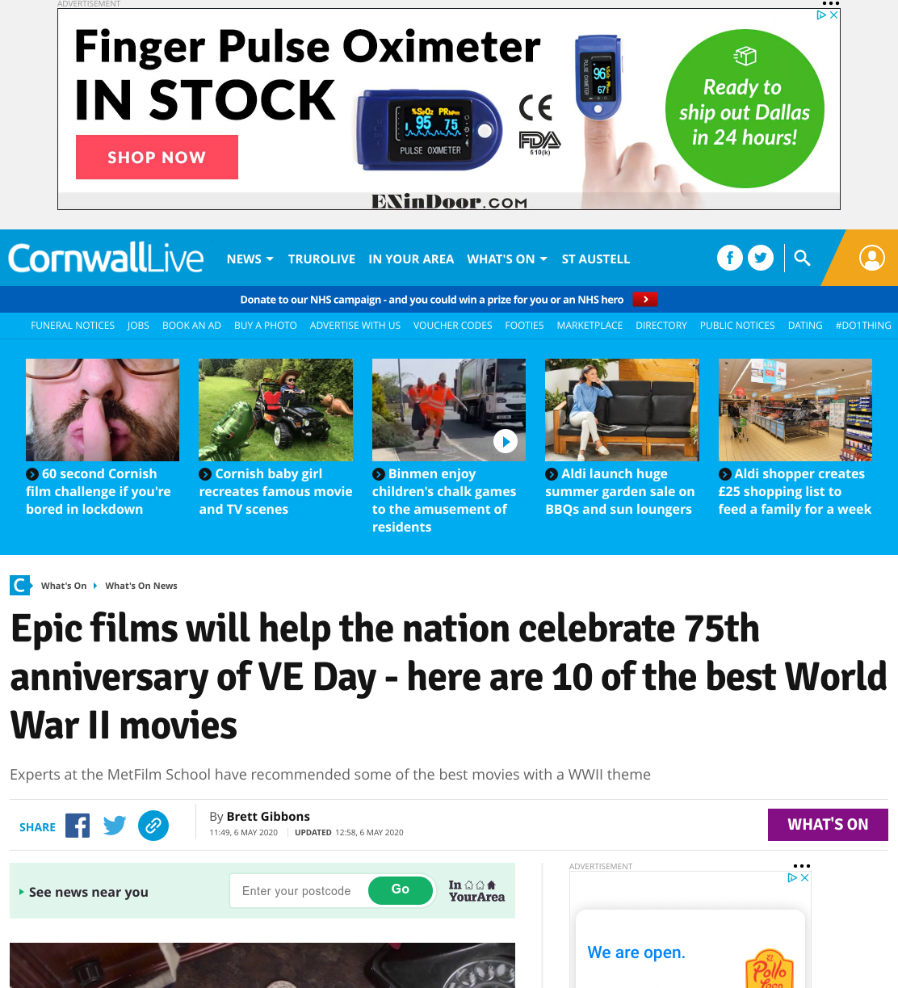Click the red arrow on NHS campaign banner
Screen dimensions: 898x988
click(645, 300)
